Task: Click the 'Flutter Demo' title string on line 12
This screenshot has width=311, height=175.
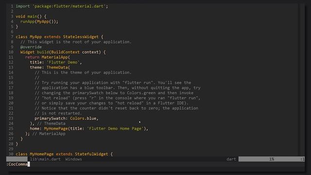Action: [63, 62]
